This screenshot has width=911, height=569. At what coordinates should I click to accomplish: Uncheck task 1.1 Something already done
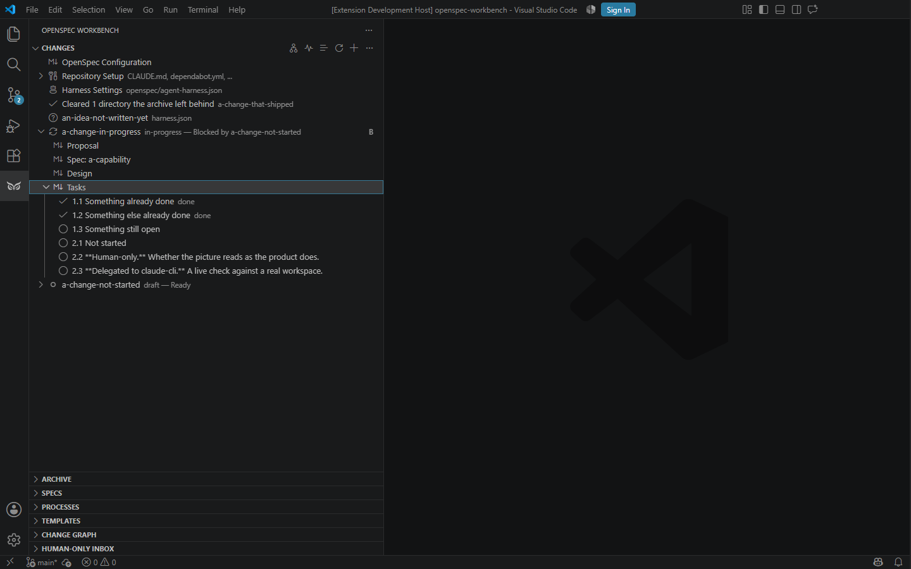point(63,201)
